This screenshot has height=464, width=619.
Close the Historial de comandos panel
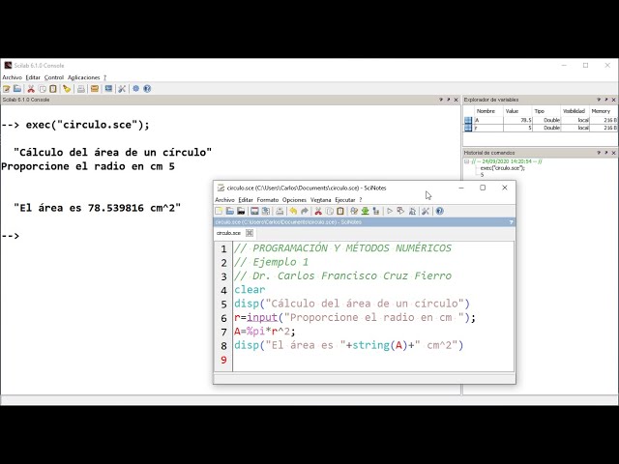(613, 153)
